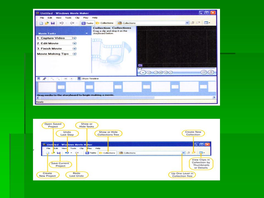The image size is (264, 198).
Task: Open Collections dropdown in upper window
Action: point(187,23)
